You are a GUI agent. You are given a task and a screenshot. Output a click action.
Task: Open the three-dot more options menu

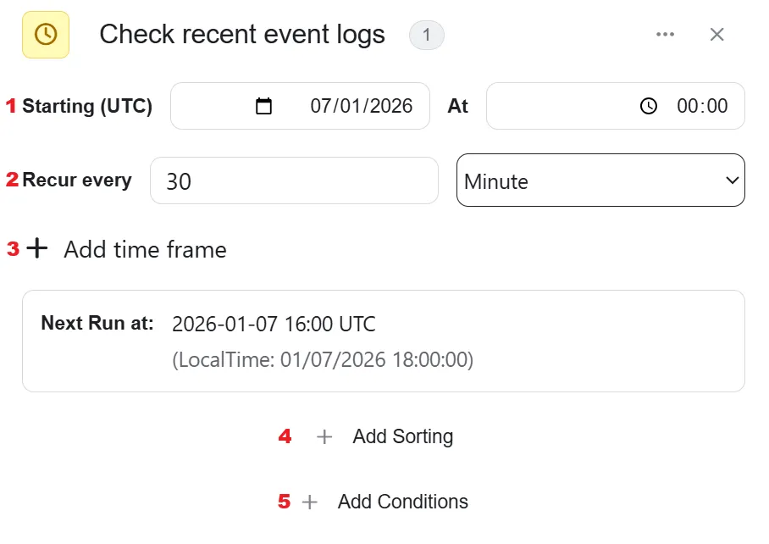click(x=665, y=35)
